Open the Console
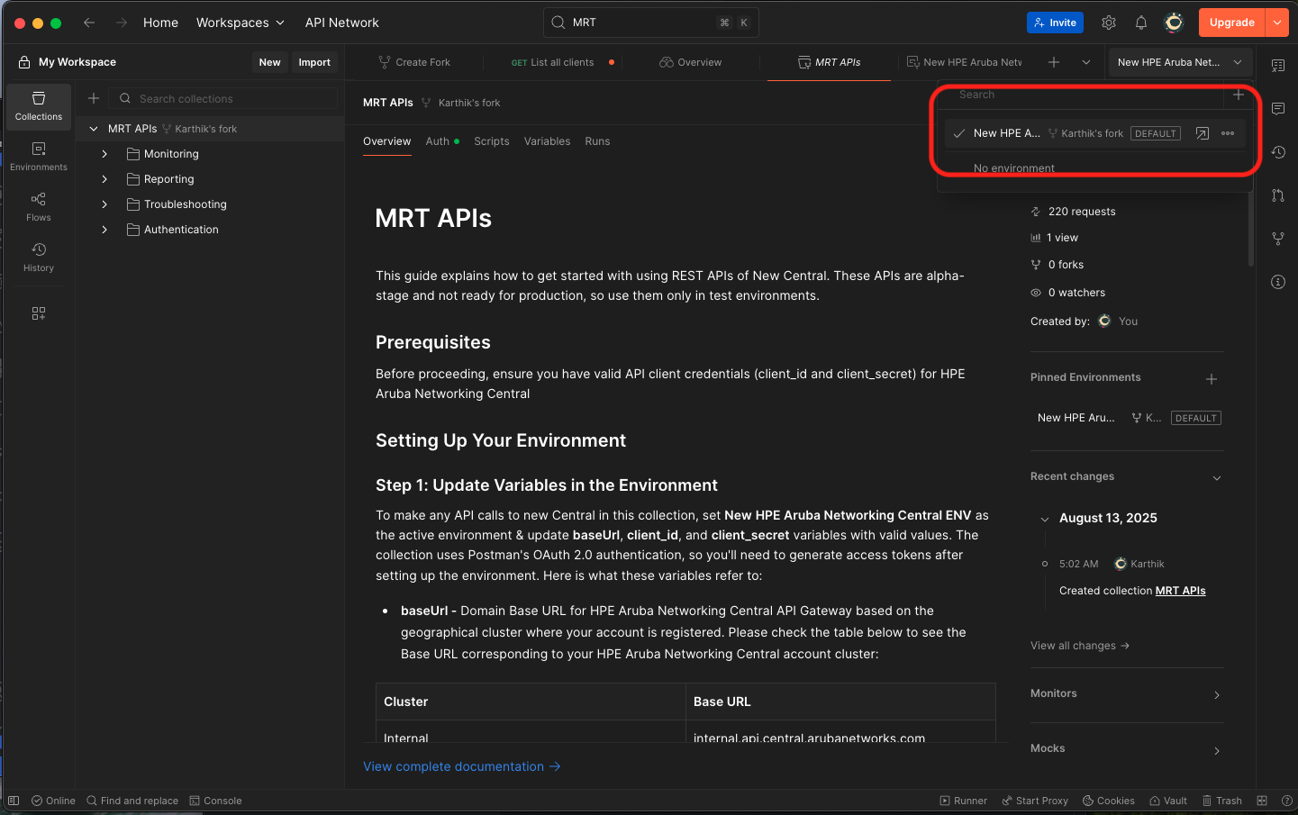 pyautogui.click(x=215, y=801)
